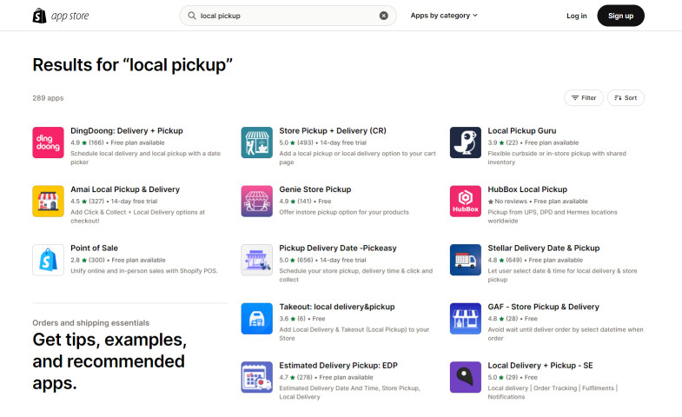Open the Point of Sale title
Image resolution: width=682 pixels, height=417 pixels.
tap(95, 248)
